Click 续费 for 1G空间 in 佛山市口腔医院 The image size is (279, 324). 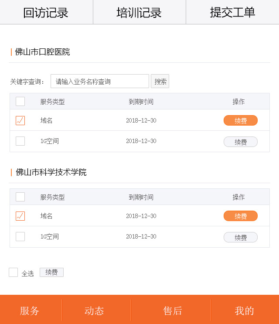(240, 142)
